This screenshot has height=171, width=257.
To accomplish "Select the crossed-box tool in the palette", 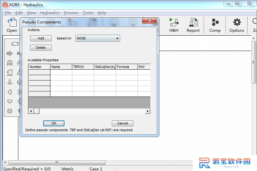I will click(10, 111).
